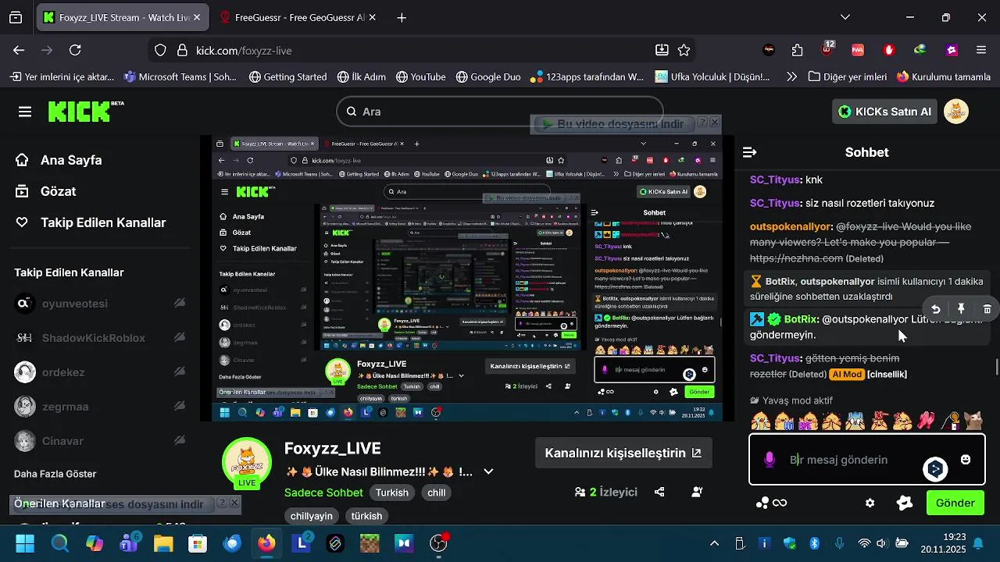Click the channel points infinity icon
Viewport: 1000px width, 562px height.
(x=771, y=503)
